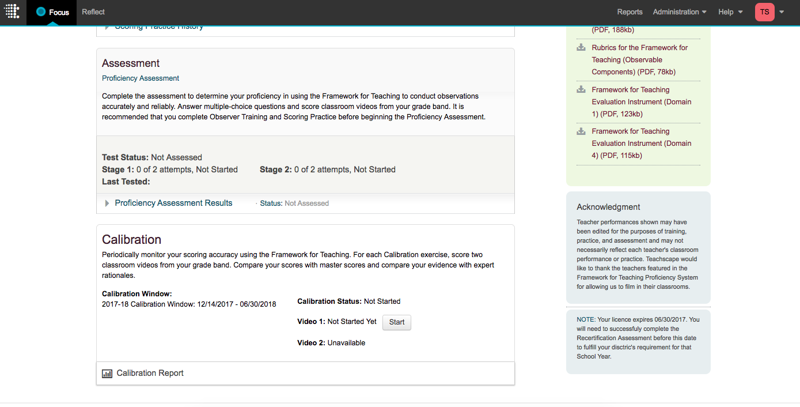Open Rubrics for Framework for Teaching PDF
Viewport: 800px width, 407px height.
click(639, 60)
